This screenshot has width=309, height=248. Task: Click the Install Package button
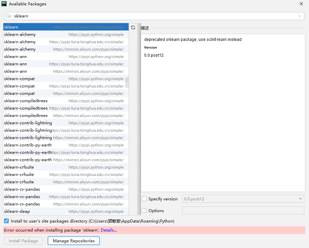(23, 241)
